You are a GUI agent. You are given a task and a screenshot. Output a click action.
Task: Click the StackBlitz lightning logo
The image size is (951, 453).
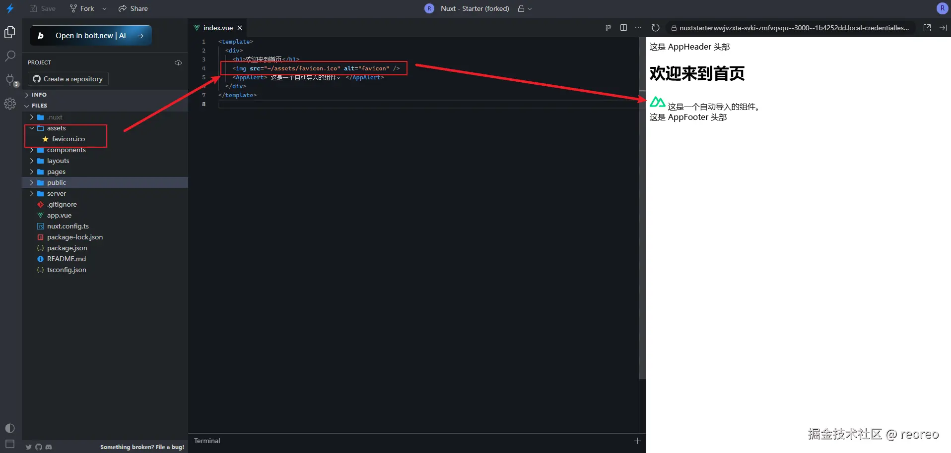10,8
